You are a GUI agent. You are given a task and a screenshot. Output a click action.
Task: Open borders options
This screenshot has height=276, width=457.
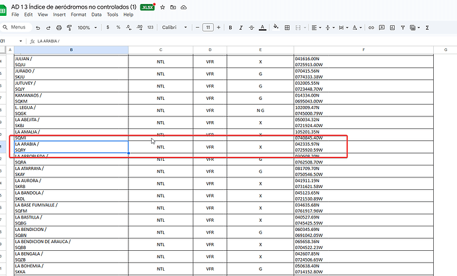pos(287,28)
